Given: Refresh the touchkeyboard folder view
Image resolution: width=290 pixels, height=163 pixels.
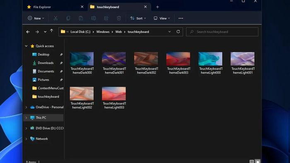Looking at the screenshot, I should 178,31.
